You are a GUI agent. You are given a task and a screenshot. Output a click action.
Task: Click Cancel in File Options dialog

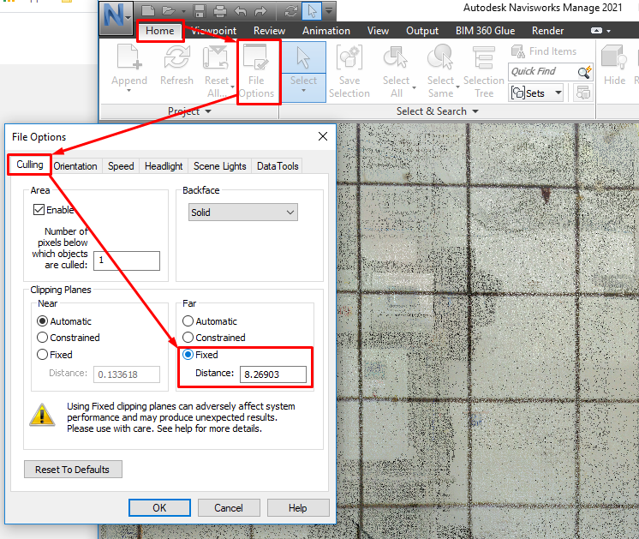(x=229, y=507)
